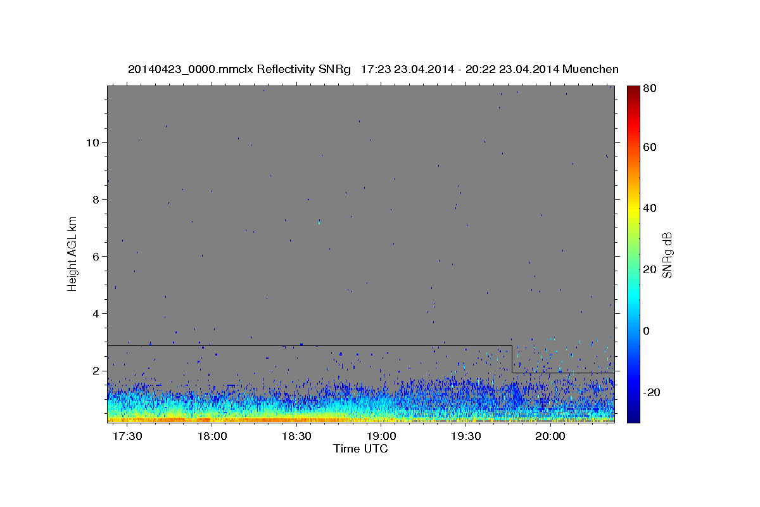Click the 19:30 time tick label
The image size is (760, 507).
[x=465, y=437]
